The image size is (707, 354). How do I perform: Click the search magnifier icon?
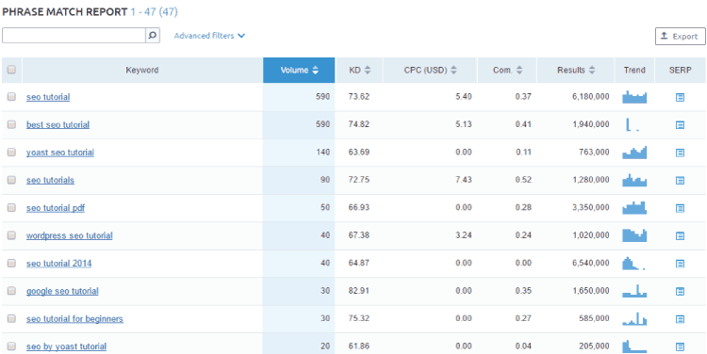[153, 36]
